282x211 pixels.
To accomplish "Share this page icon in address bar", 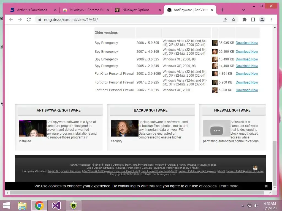I will [x=225, y=20].
